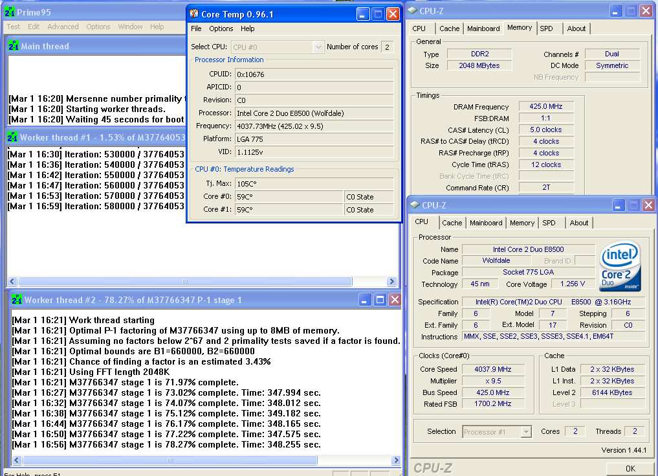Open the Core Temp Help menu
The image size is (658, 476).
pyautogui.click(x=248, y=28)
